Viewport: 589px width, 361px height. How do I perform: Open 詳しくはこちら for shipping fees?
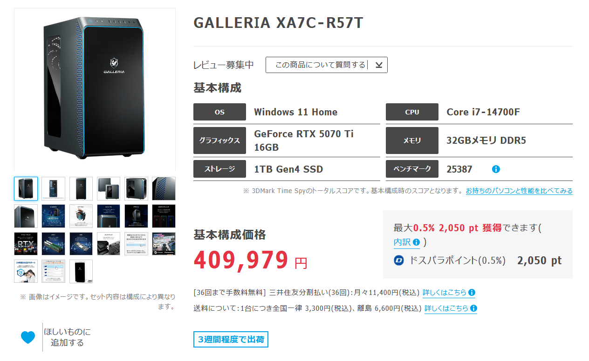click(446, 308)
